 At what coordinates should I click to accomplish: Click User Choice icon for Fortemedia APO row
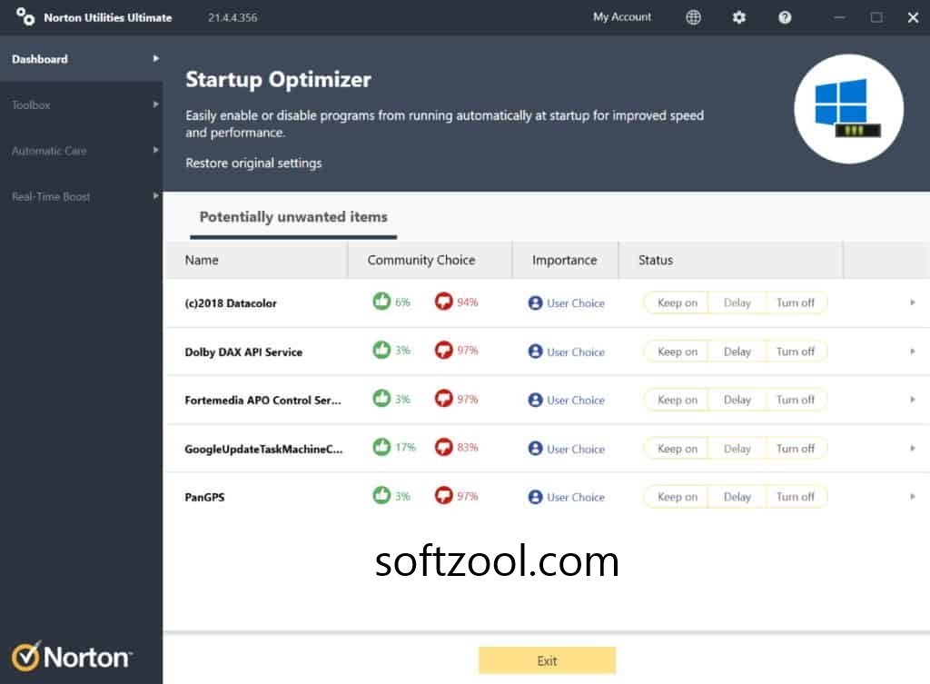[x=535, y=400]
